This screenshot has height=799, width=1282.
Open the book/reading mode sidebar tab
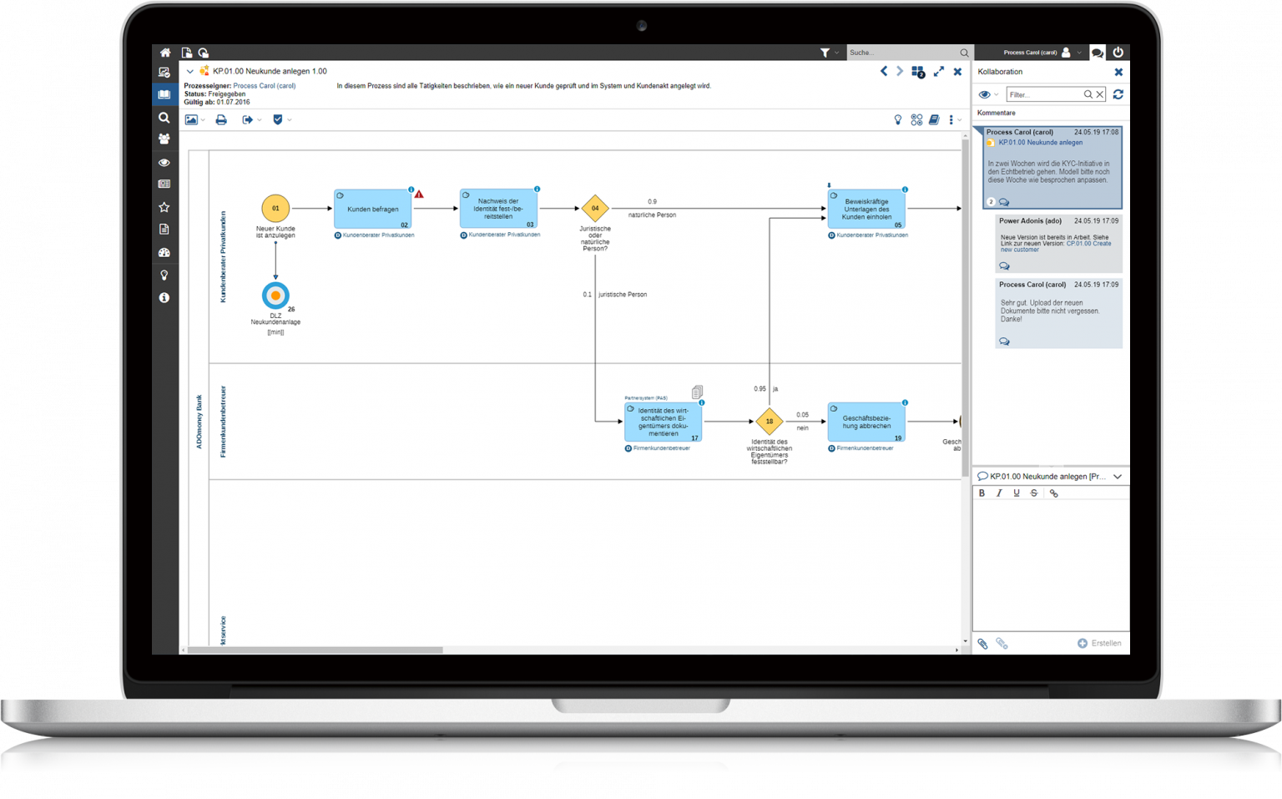(164, 94)
